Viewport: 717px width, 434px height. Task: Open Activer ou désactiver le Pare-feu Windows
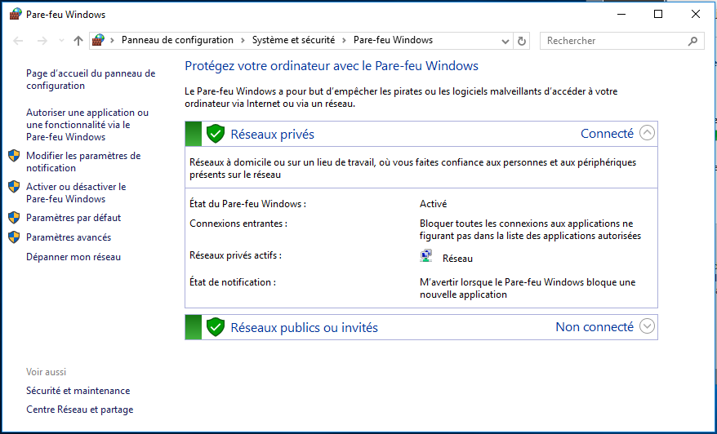tap(76, 193)
